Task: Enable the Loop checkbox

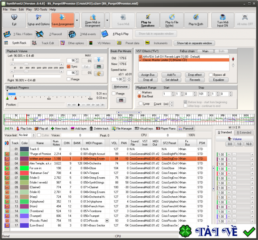Action: point(140,104)
